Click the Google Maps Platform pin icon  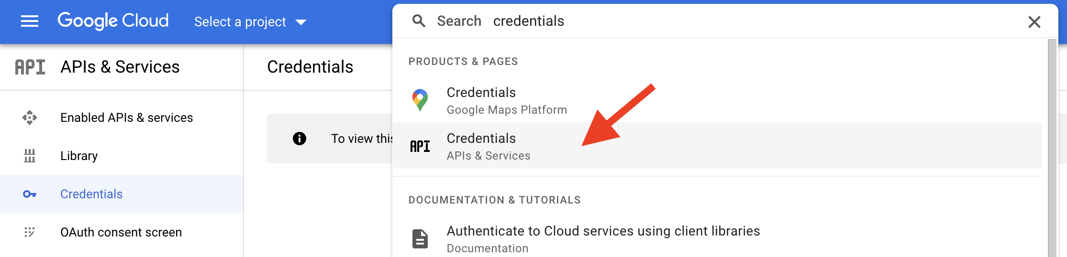click(420, 100)
